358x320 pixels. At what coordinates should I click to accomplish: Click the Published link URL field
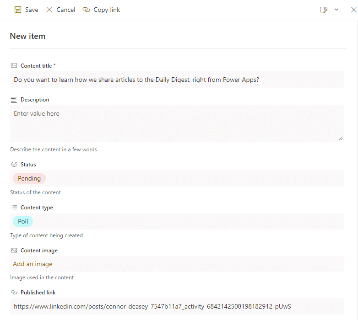click(x=177, y=306)
